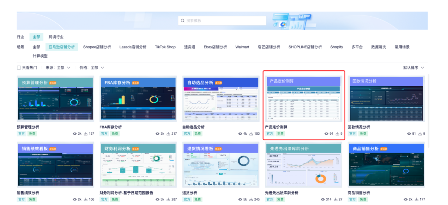Click download icon under 自助选品分析
The image size is (448, 205).
pos(251,134)
